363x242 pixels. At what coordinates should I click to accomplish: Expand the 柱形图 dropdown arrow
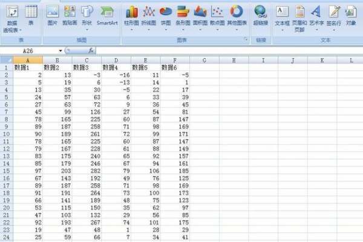(131, 30)
